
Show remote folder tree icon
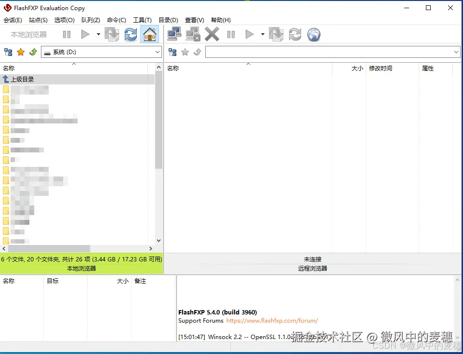(x=172, y=52)
